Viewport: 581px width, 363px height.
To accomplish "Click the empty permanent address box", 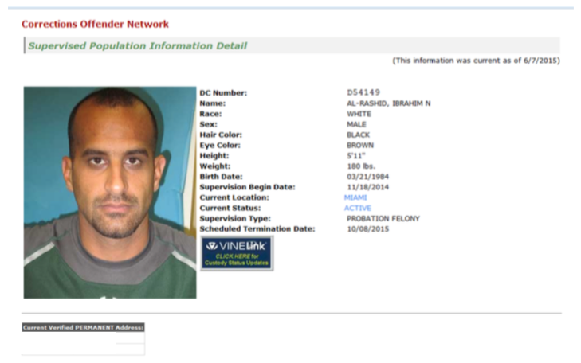I will [x=83, y=343].
